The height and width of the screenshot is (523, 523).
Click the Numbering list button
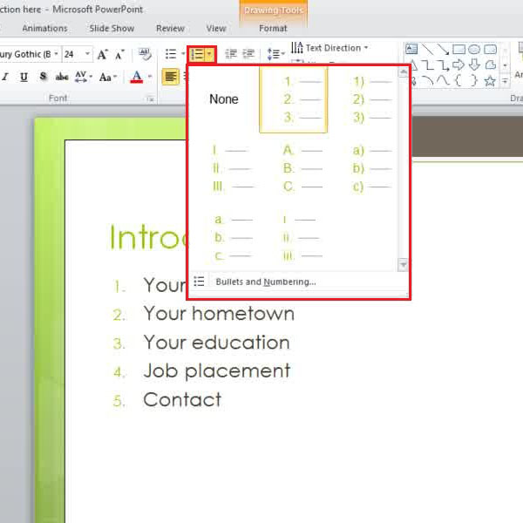197,54
